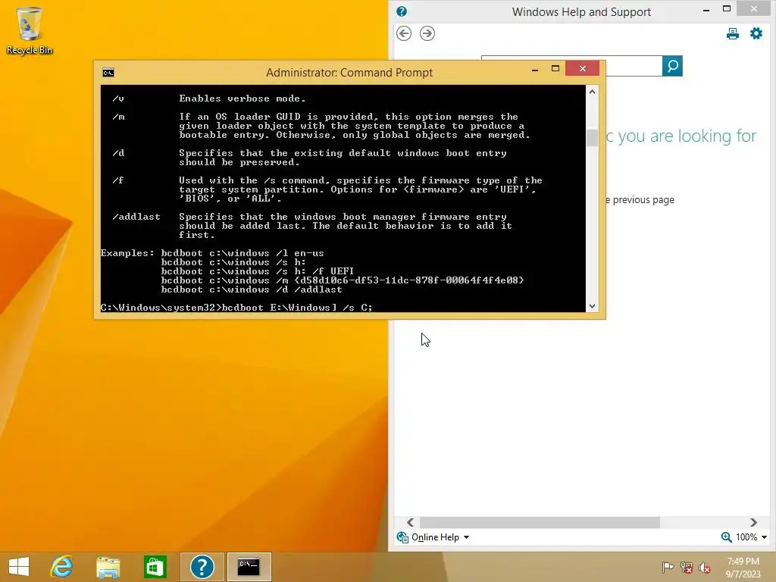The width and height of the screenshot is (776, 582).
Task: Click the 'Enables verbose mode.' line
Action: 242,99
